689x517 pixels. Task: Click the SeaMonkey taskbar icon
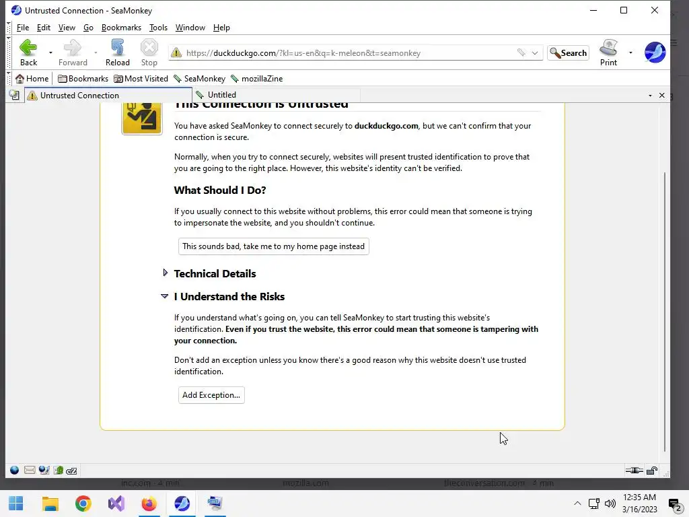[182, 504]
